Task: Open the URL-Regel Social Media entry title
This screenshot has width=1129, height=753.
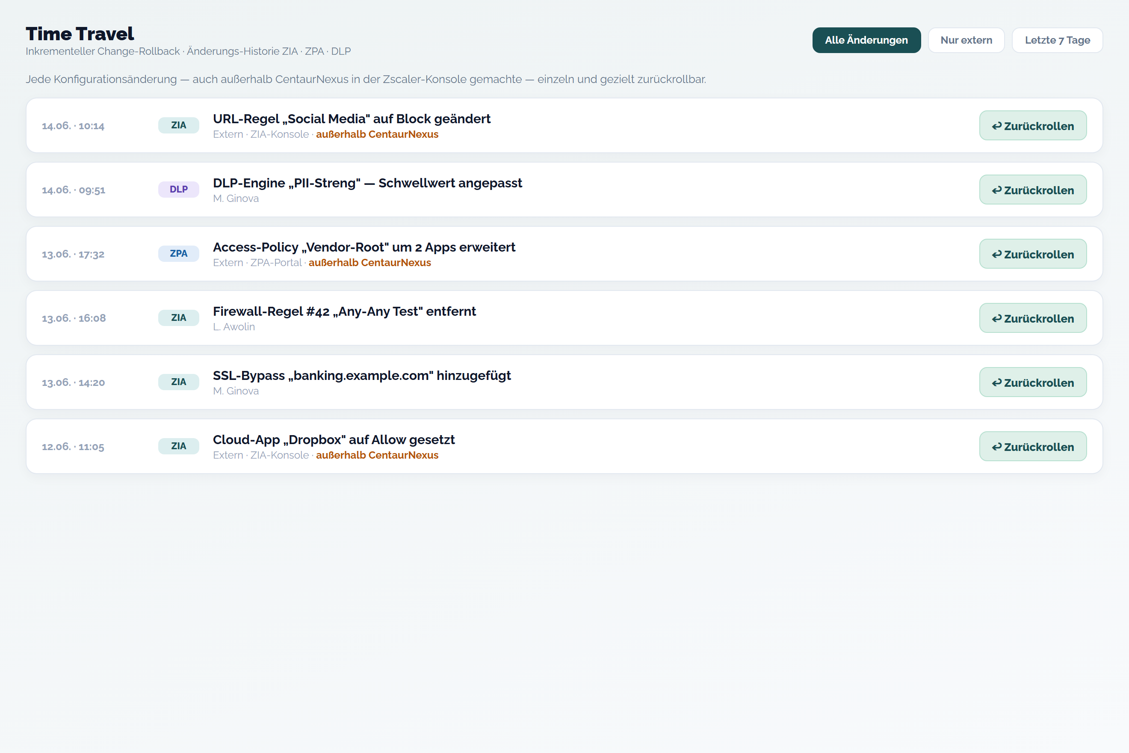Action: coord(352,119)
